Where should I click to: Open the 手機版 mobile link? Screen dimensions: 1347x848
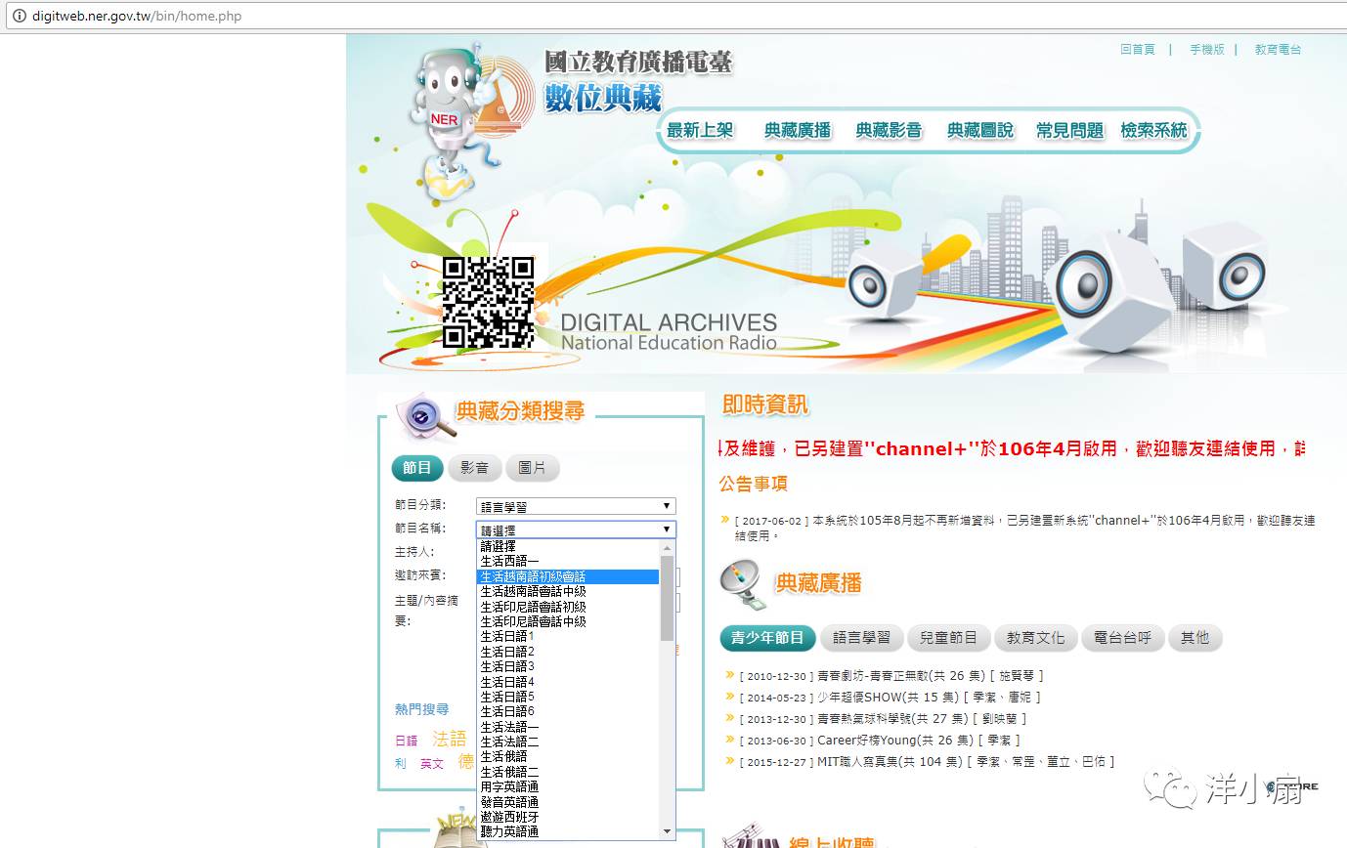coord(1207,49)
